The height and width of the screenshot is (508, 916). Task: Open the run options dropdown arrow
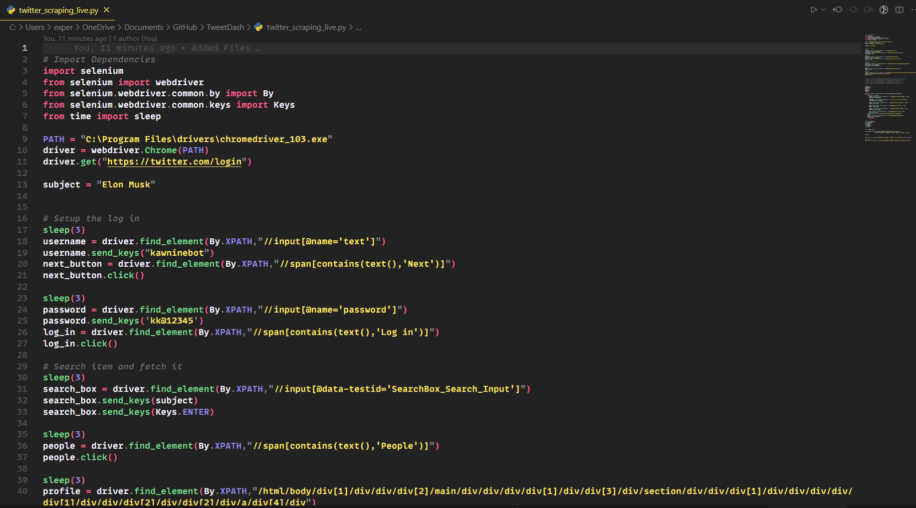[x=824, y=9]
